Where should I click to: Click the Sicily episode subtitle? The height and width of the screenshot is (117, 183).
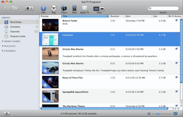pyautogui.click(x=65, y=24)
